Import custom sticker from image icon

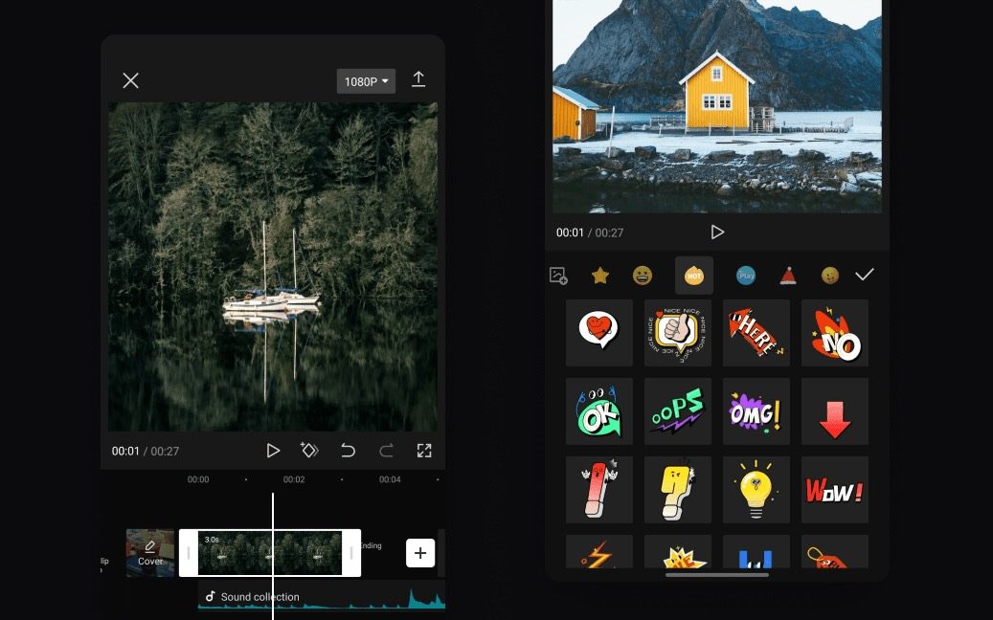(x=558, y=276)
